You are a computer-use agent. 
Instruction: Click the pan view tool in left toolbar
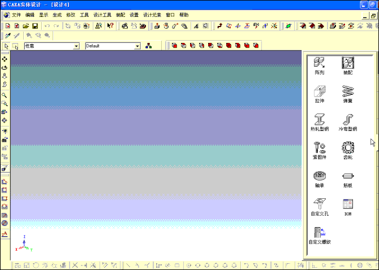[5, 59]
